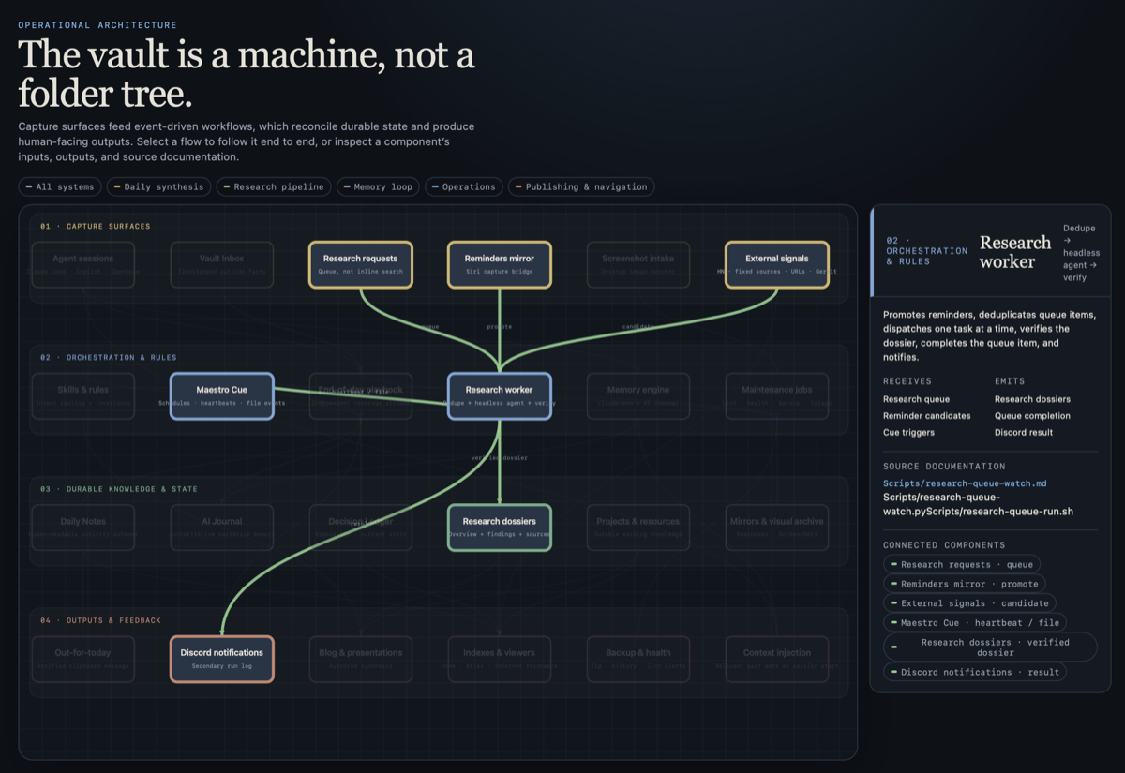This screenshot has width=1125, height=773.
Task: Open Research dossiers · verified dossier chip
Action: [990, 647]
